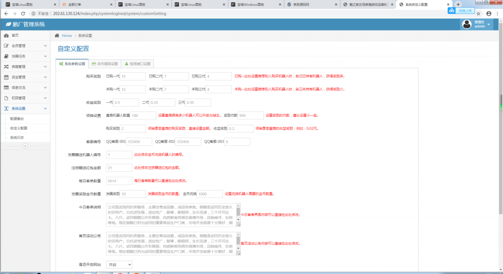Image resolution: width=503 pixels, height=274 pixels.
Task: Click the 每日客单数量 input field
Action: coord(119,181)
